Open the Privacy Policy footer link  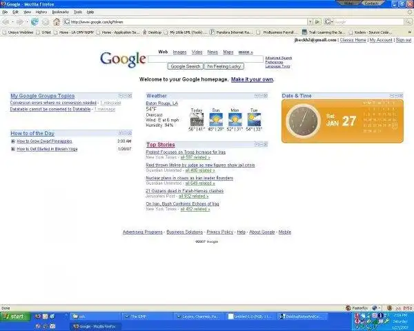pos(219,232)
